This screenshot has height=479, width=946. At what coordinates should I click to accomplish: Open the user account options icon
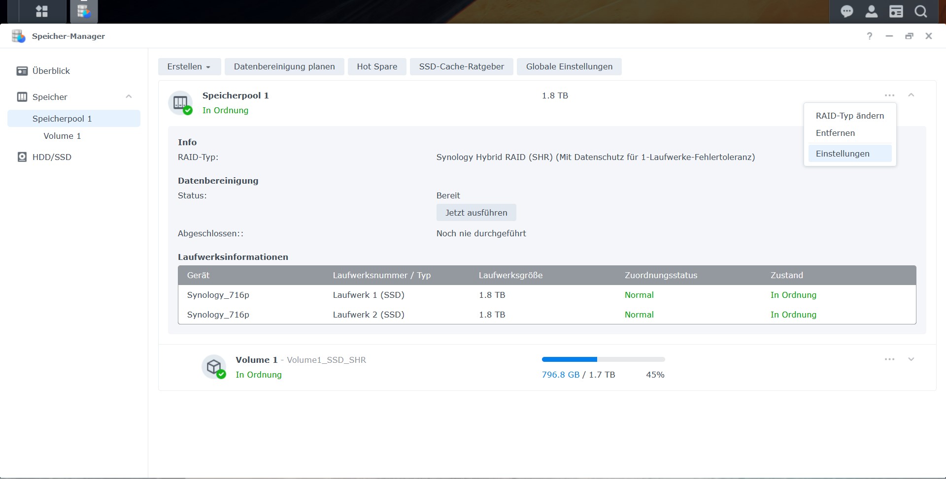(871, 11)
